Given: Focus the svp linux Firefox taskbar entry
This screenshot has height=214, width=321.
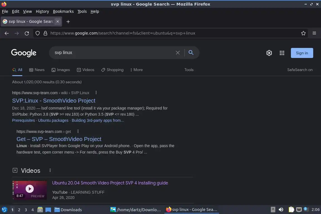Looking at the screenshot, I should [192, 210].
